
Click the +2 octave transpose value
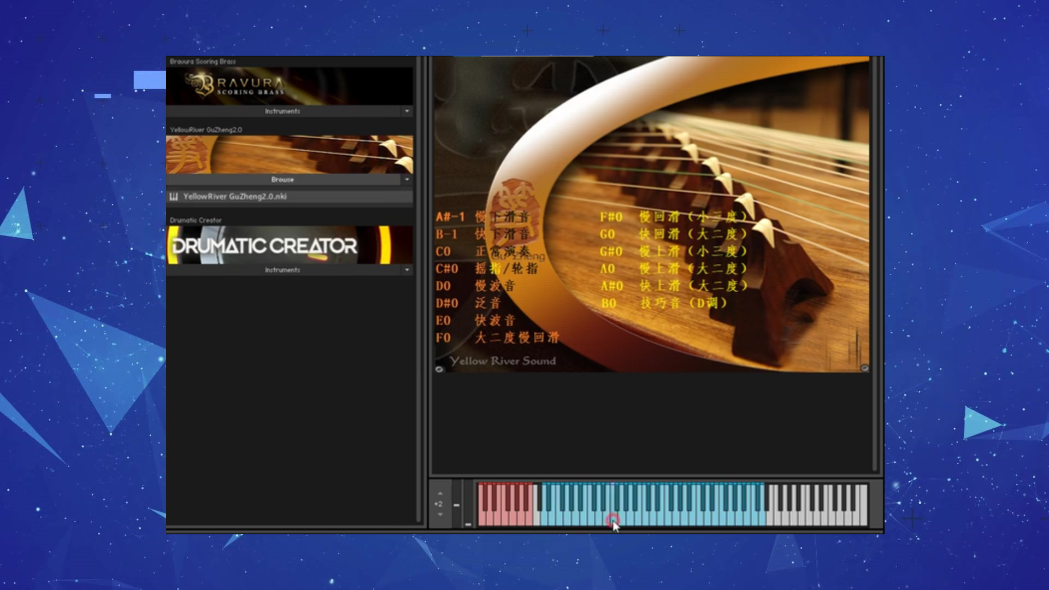(x=438, y=504)
